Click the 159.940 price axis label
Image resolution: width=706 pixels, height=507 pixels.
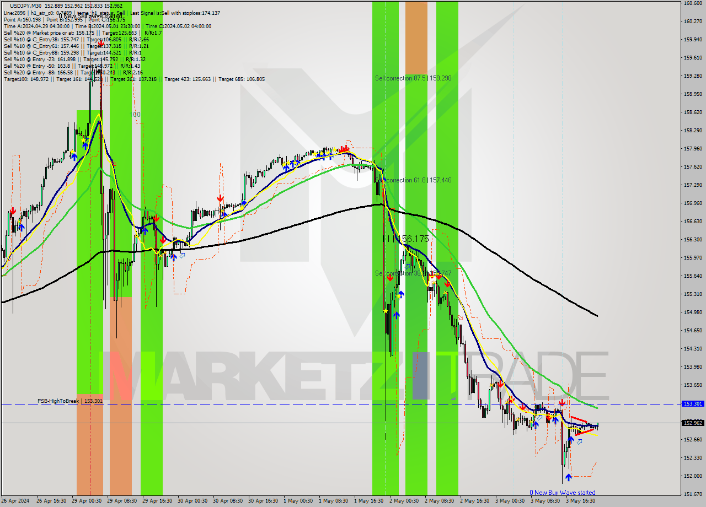pos(693,40)
